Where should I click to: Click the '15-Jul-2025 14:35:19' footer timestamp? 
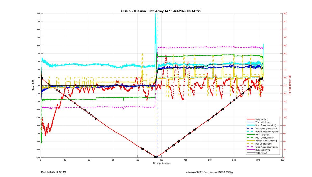pyautogui.click(x=53, y=172)
